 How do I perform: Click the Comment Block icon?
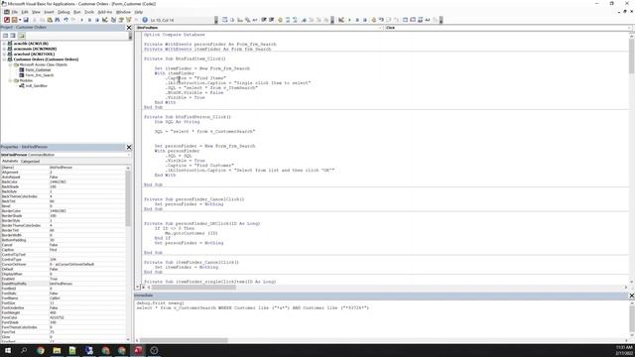tap(288, 20)
